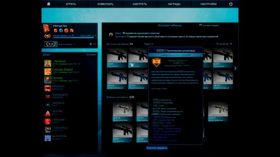Remove the G3SG1 from selected items
The width and height of the screenshot is (280, 157).
122,133
